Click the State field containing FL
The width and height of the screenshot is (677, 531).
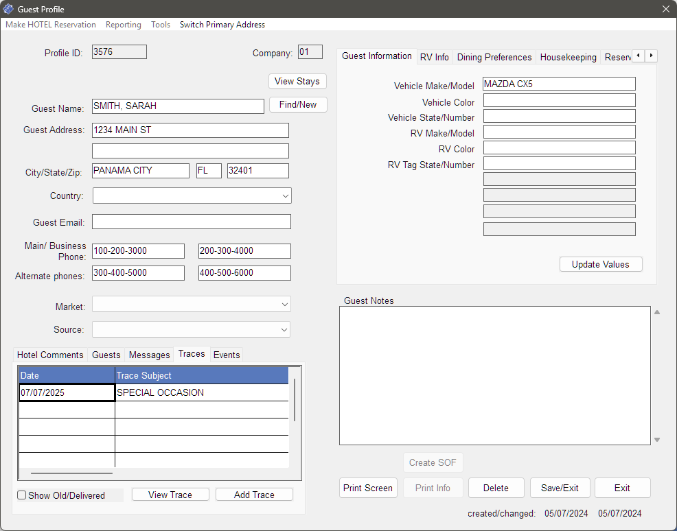click(x=209, y=171)
